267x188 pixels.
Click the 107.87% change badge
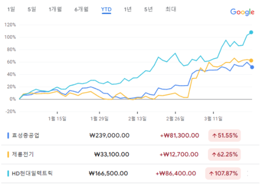pos(223,173)
